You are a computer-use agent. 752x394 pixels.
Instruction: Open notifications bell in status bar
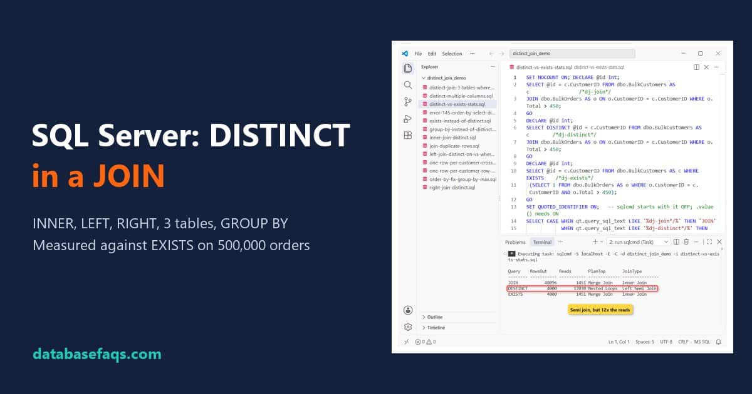tap(719, 342)
